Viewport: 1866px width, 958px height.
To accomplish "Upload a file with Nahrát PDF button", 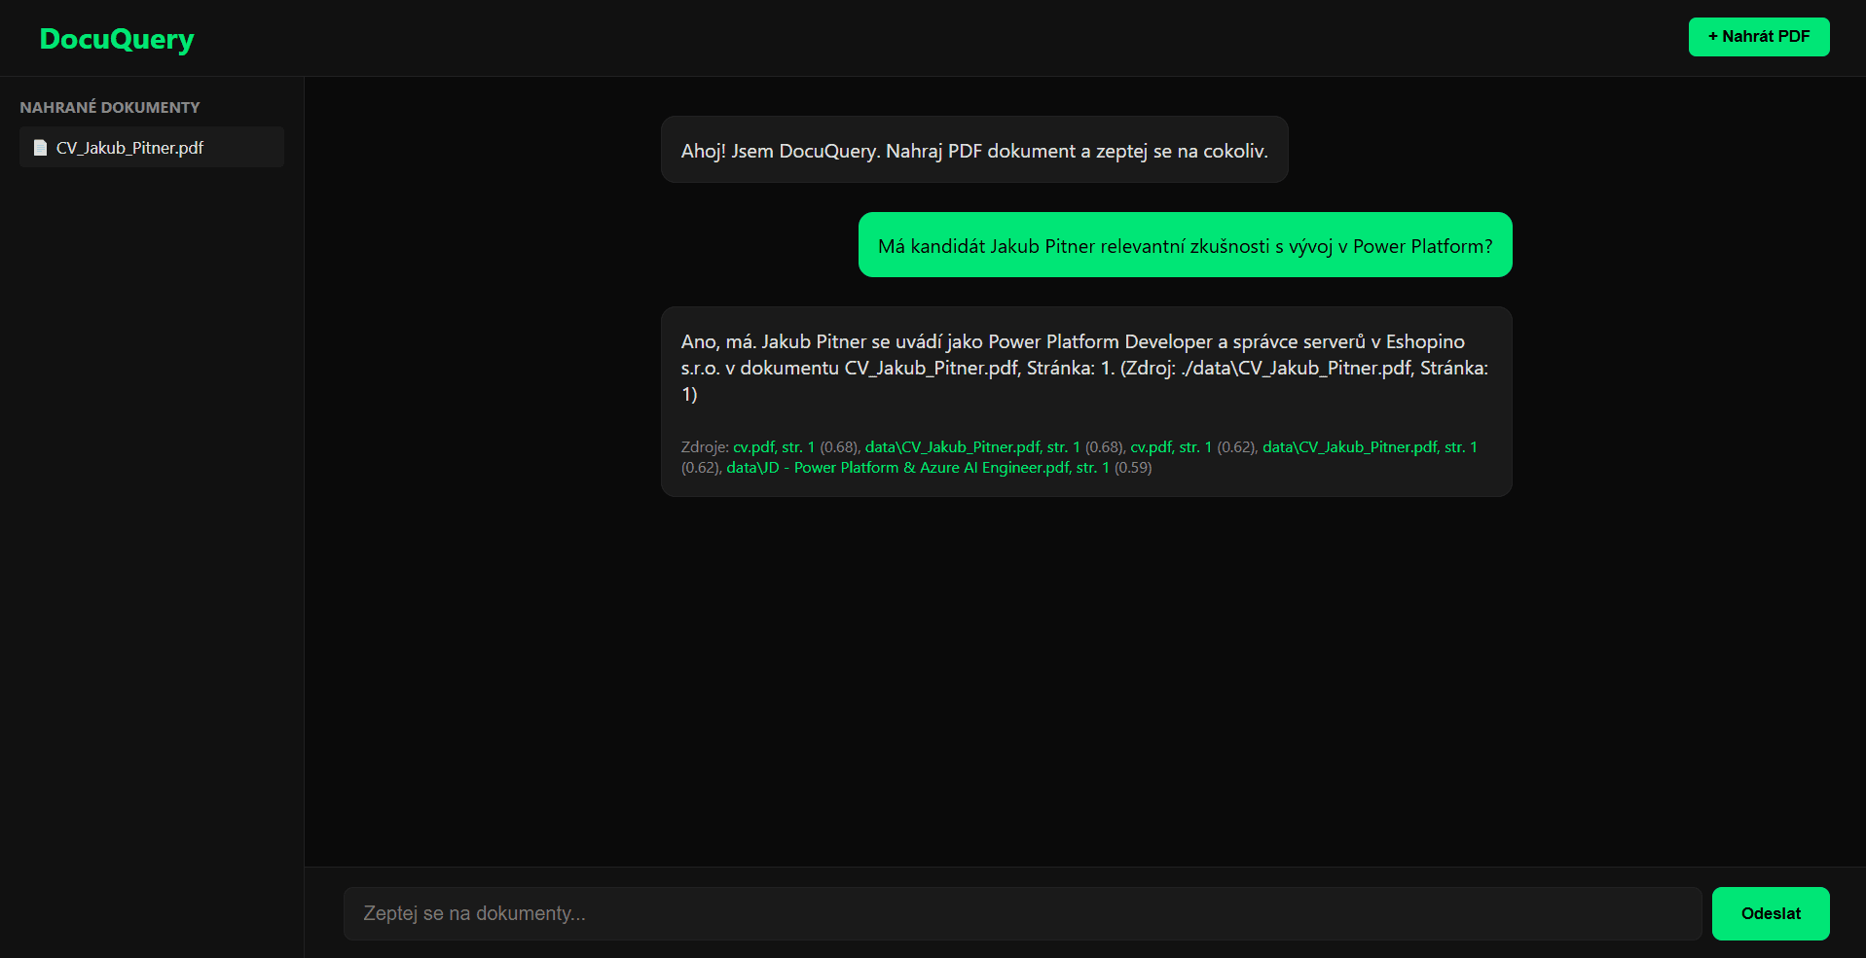I will [1759, 37].
